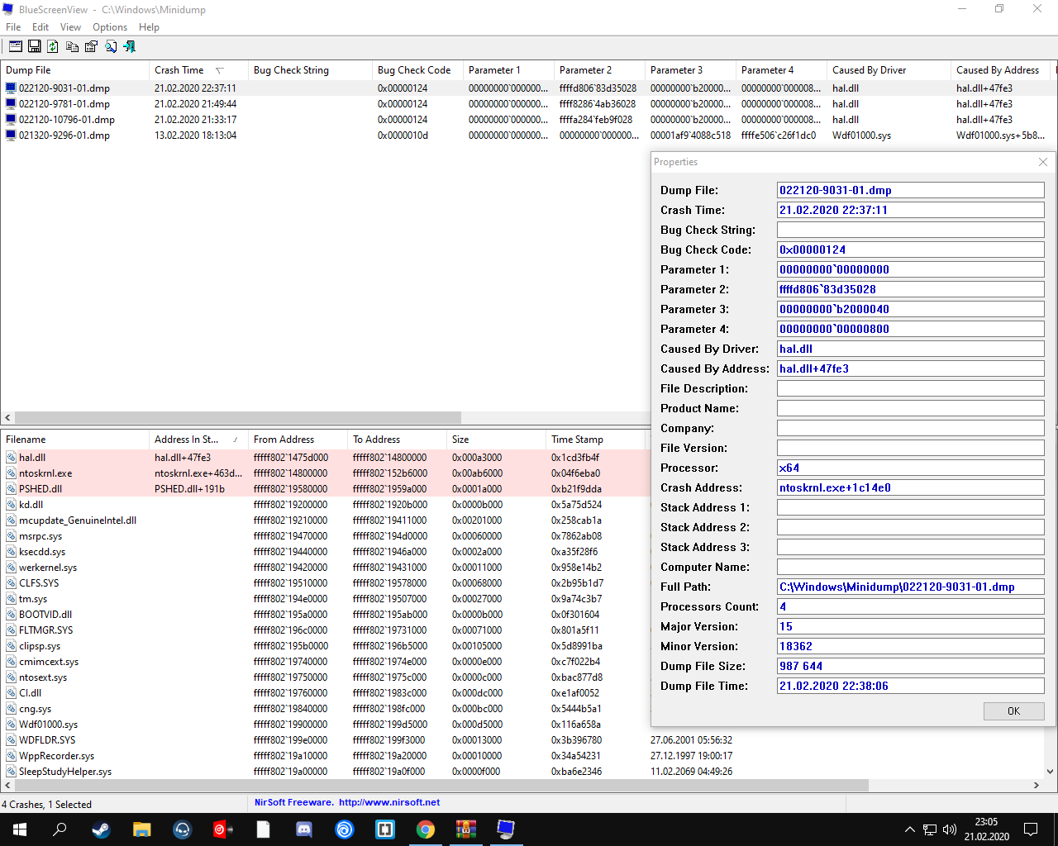Click the lower pane vertical scrollbar down arrow
This screenshot has height=846, width=1058.
pyautogui.click(x=1051, y=772)
